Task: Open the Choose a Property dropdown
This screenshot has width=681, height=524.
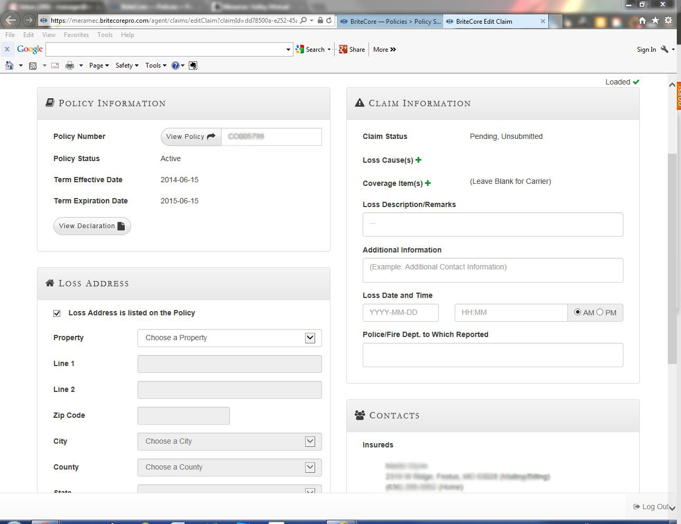Action: click(x=229, y=338)
